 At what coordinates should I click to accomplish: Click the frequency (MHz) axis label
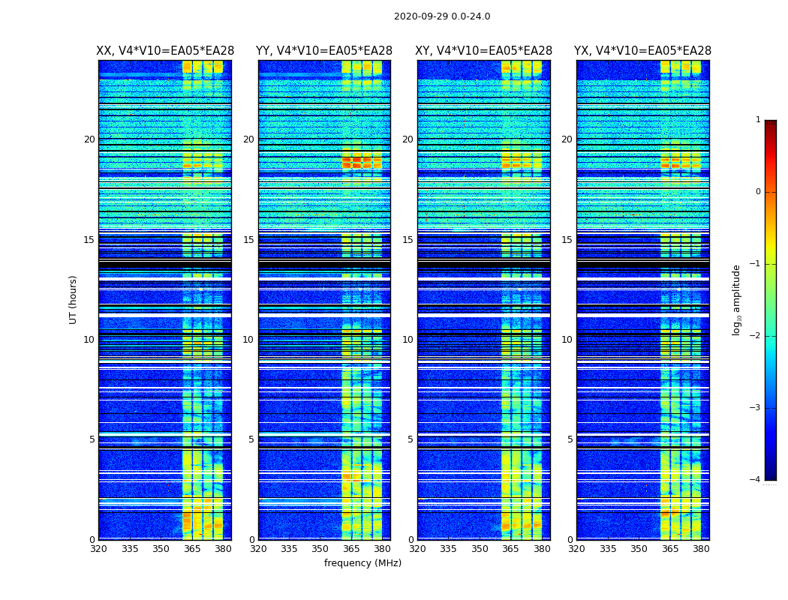[x=362, y=562]
